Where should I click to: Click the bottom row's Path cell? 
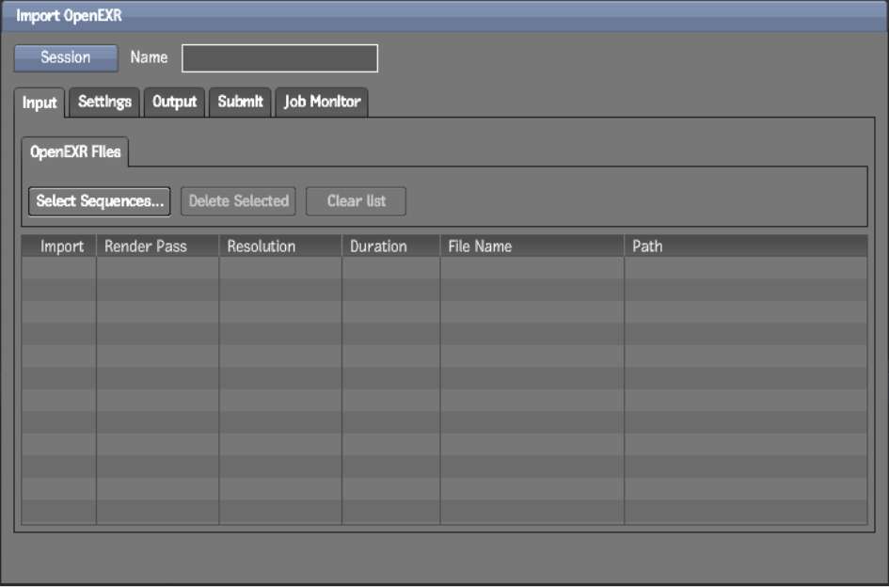click(x=745, y=513)
